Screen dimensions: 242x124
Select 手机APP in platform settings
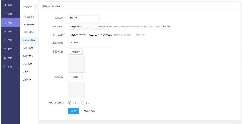[27, 79]
